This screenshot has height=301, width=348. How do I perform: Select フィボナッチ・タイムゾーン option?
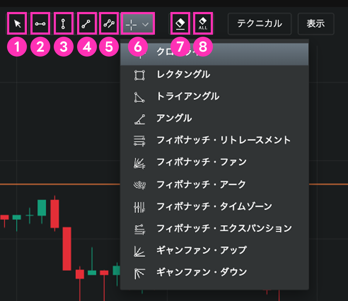(x=214, y=206)
